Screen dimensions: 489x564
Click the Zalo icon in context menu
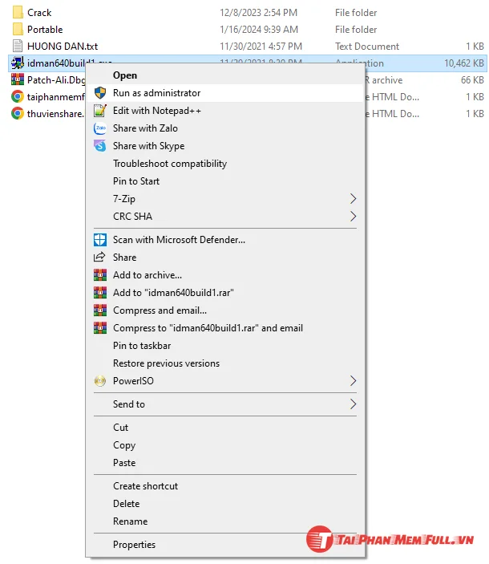click(100, 128)
